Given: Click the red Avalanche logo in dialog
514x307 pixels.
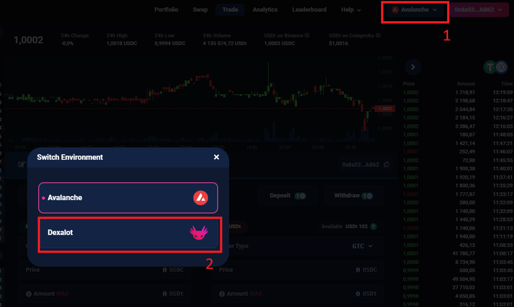Looking at the screenshot, I should pos(200,198).
